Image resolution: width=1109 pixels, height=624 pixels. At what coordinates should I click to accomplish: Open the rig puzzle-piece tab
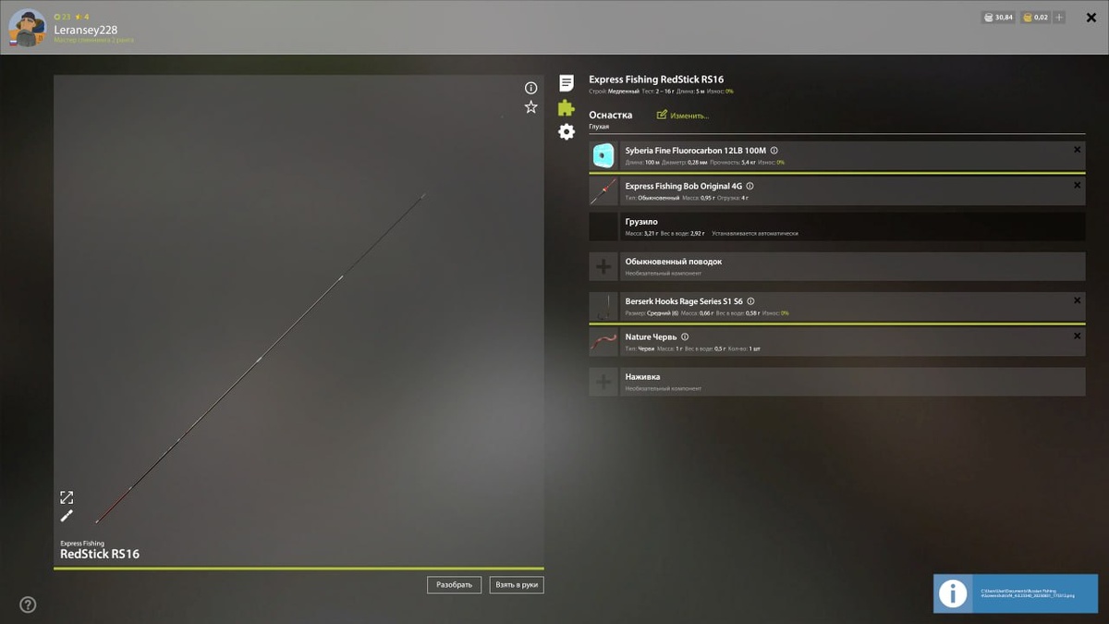tap(567, 108)
